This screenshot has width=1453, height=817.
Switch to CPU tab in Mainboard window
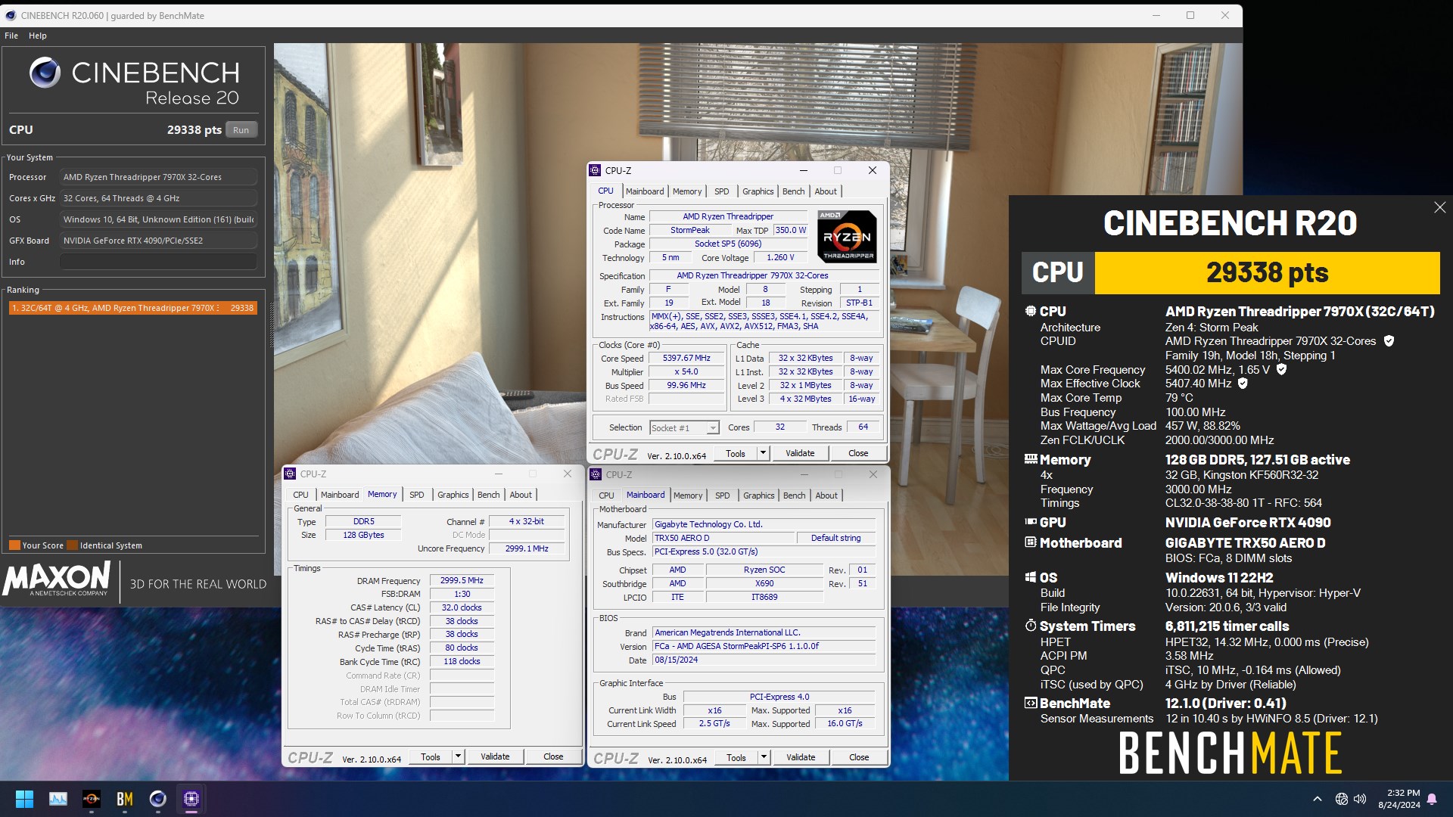point(606,495)
